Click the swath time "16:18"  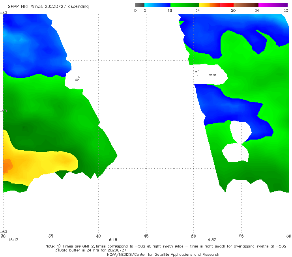pyautogui.click(x=112, y=240)
